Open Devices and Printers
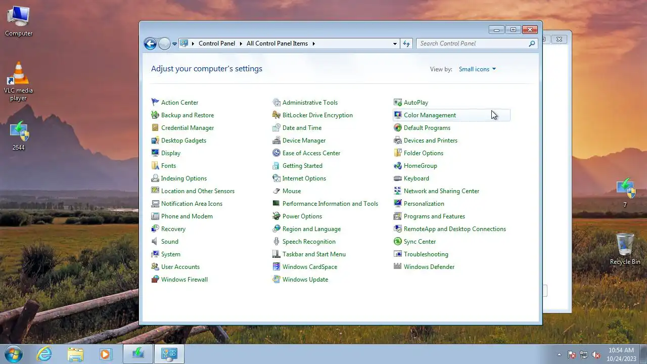The height and width of the screenshot is (364, 647). (x=430, y=140)
